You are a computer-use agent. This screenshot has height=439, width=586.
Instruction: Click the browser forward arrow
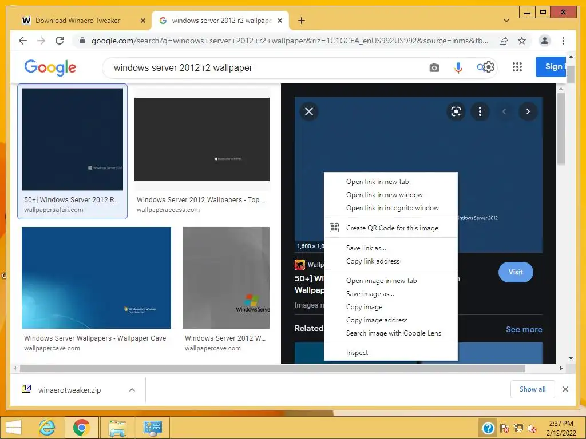(x=41, y=41)
